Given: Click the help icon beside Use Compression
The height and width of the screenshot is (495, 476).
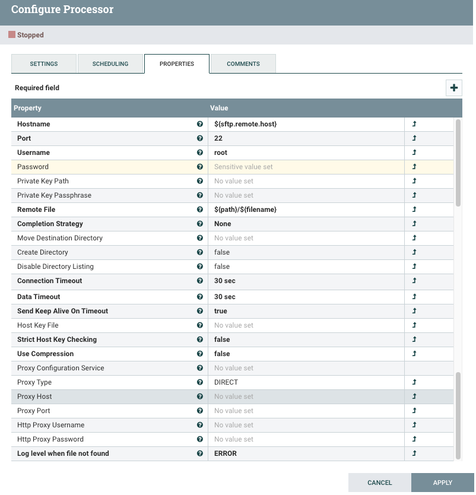Looking at the screenshot, I should pyautogui.click(x=200, y=354).
